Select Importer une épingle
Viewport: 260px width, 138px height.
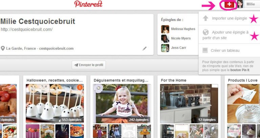click(x=230, y=18)
